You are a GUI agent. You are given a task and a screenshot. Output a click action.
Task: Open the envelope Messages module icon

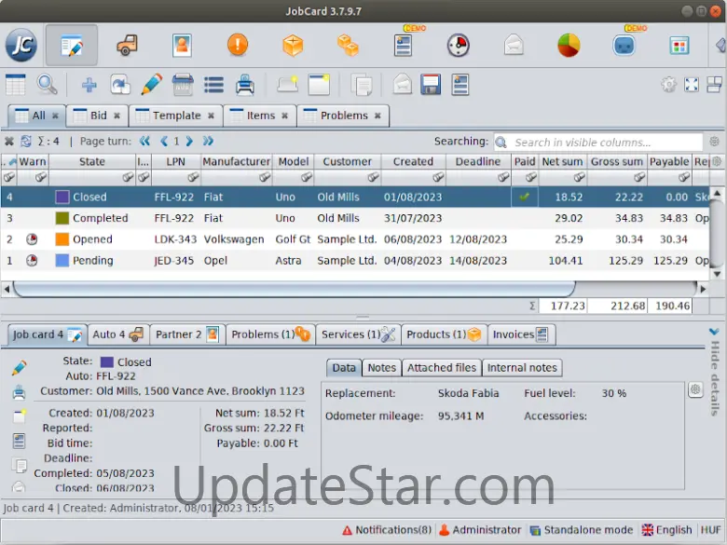514,46
